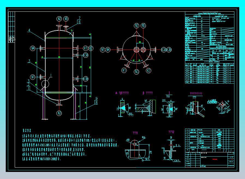
Task: Click center flange circle in plan view
Action: 137,50
